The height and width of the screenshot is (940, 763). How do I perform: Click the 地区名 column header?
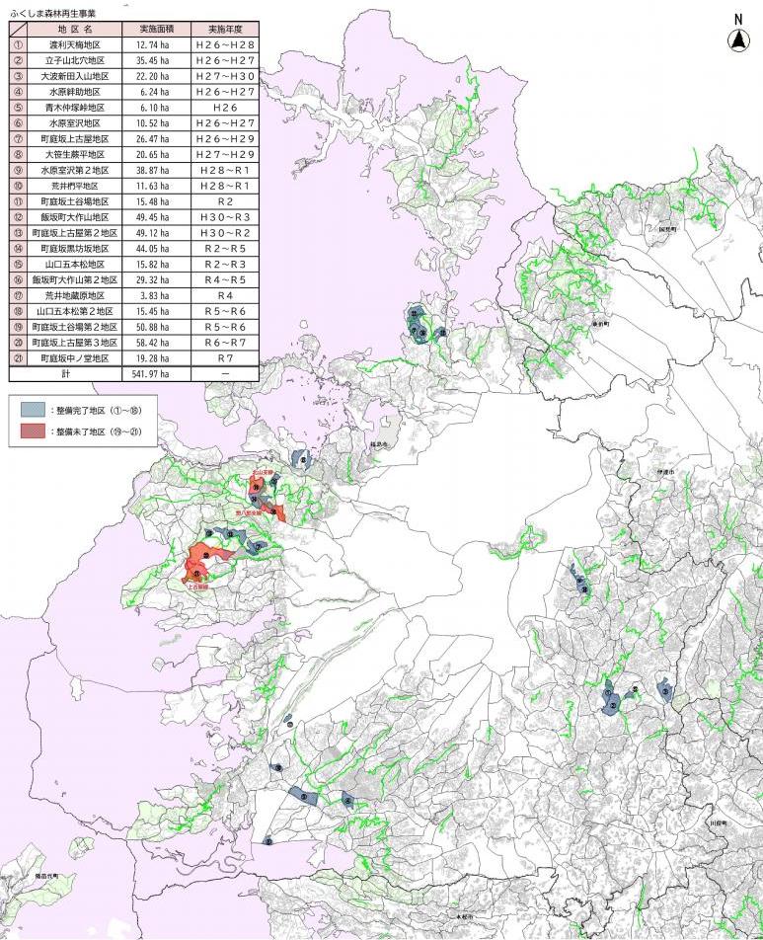click(x=75, y=29)
